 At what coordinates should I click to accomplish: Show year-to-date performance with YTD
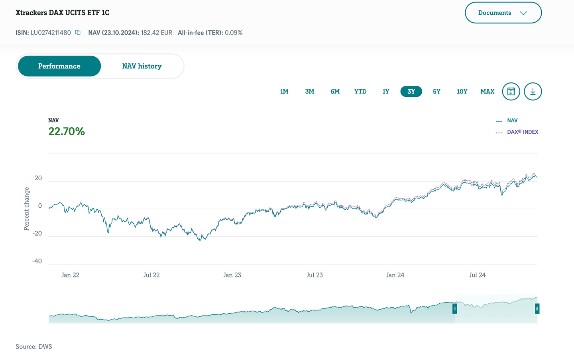(x=360, y=92)
